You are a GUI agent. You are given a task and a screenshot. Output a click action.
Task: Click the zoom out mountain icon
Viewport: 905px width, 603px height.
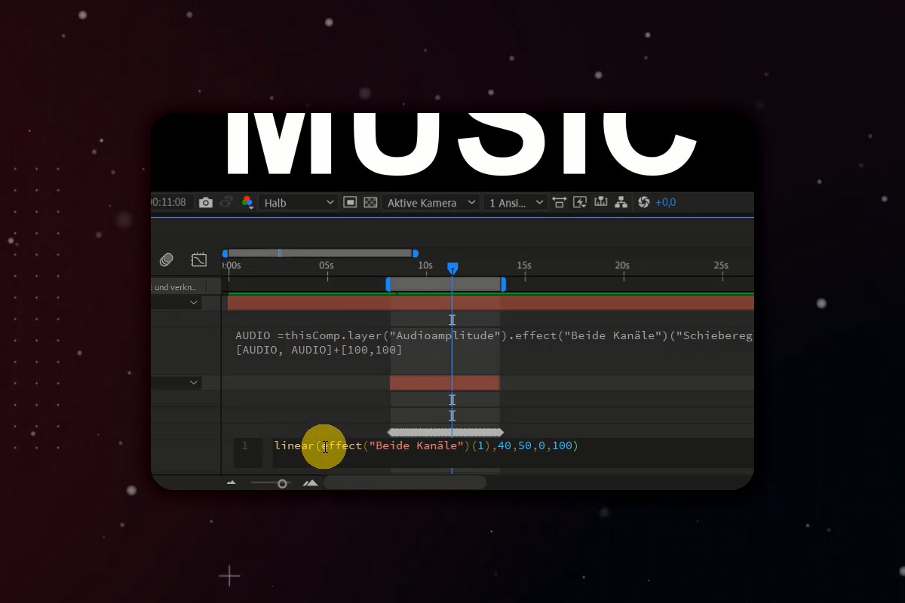tap(231, 483)
